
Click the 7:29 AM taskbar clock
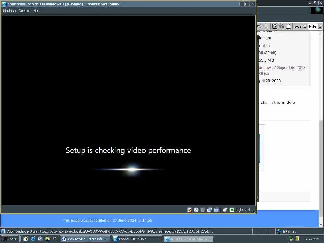(312, 239)
